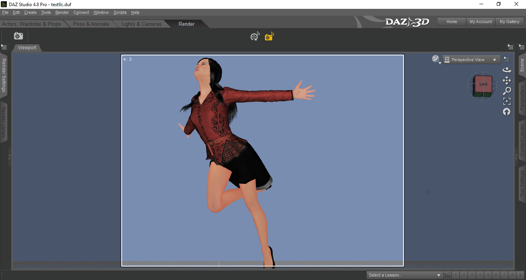This screenshot has height=280, width=526.
Task: Click the 4 : 3 aspect ratio label
Action: (x=127, y=59)
